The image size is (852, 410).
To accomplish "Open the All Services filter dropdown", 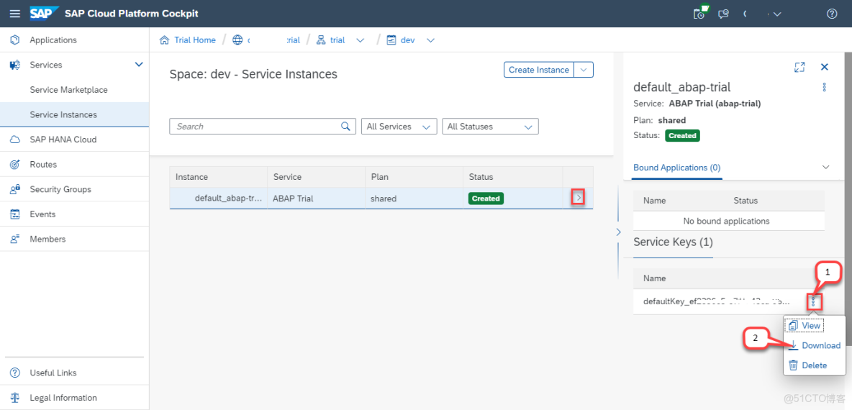I will tap(399, 127).
